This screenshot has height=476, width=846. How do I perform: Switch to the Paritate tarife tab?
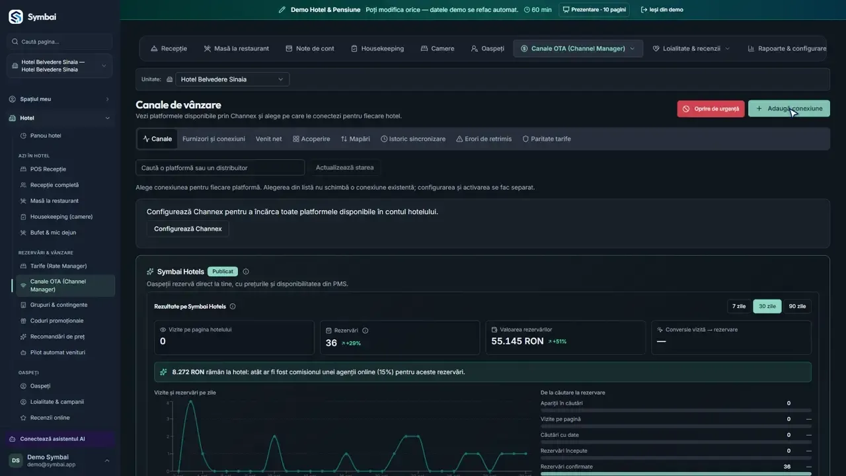546,139
